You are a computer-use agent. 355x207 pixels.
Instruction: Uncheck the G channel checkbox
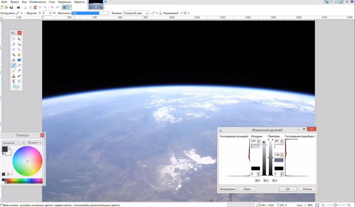point(265,181)
